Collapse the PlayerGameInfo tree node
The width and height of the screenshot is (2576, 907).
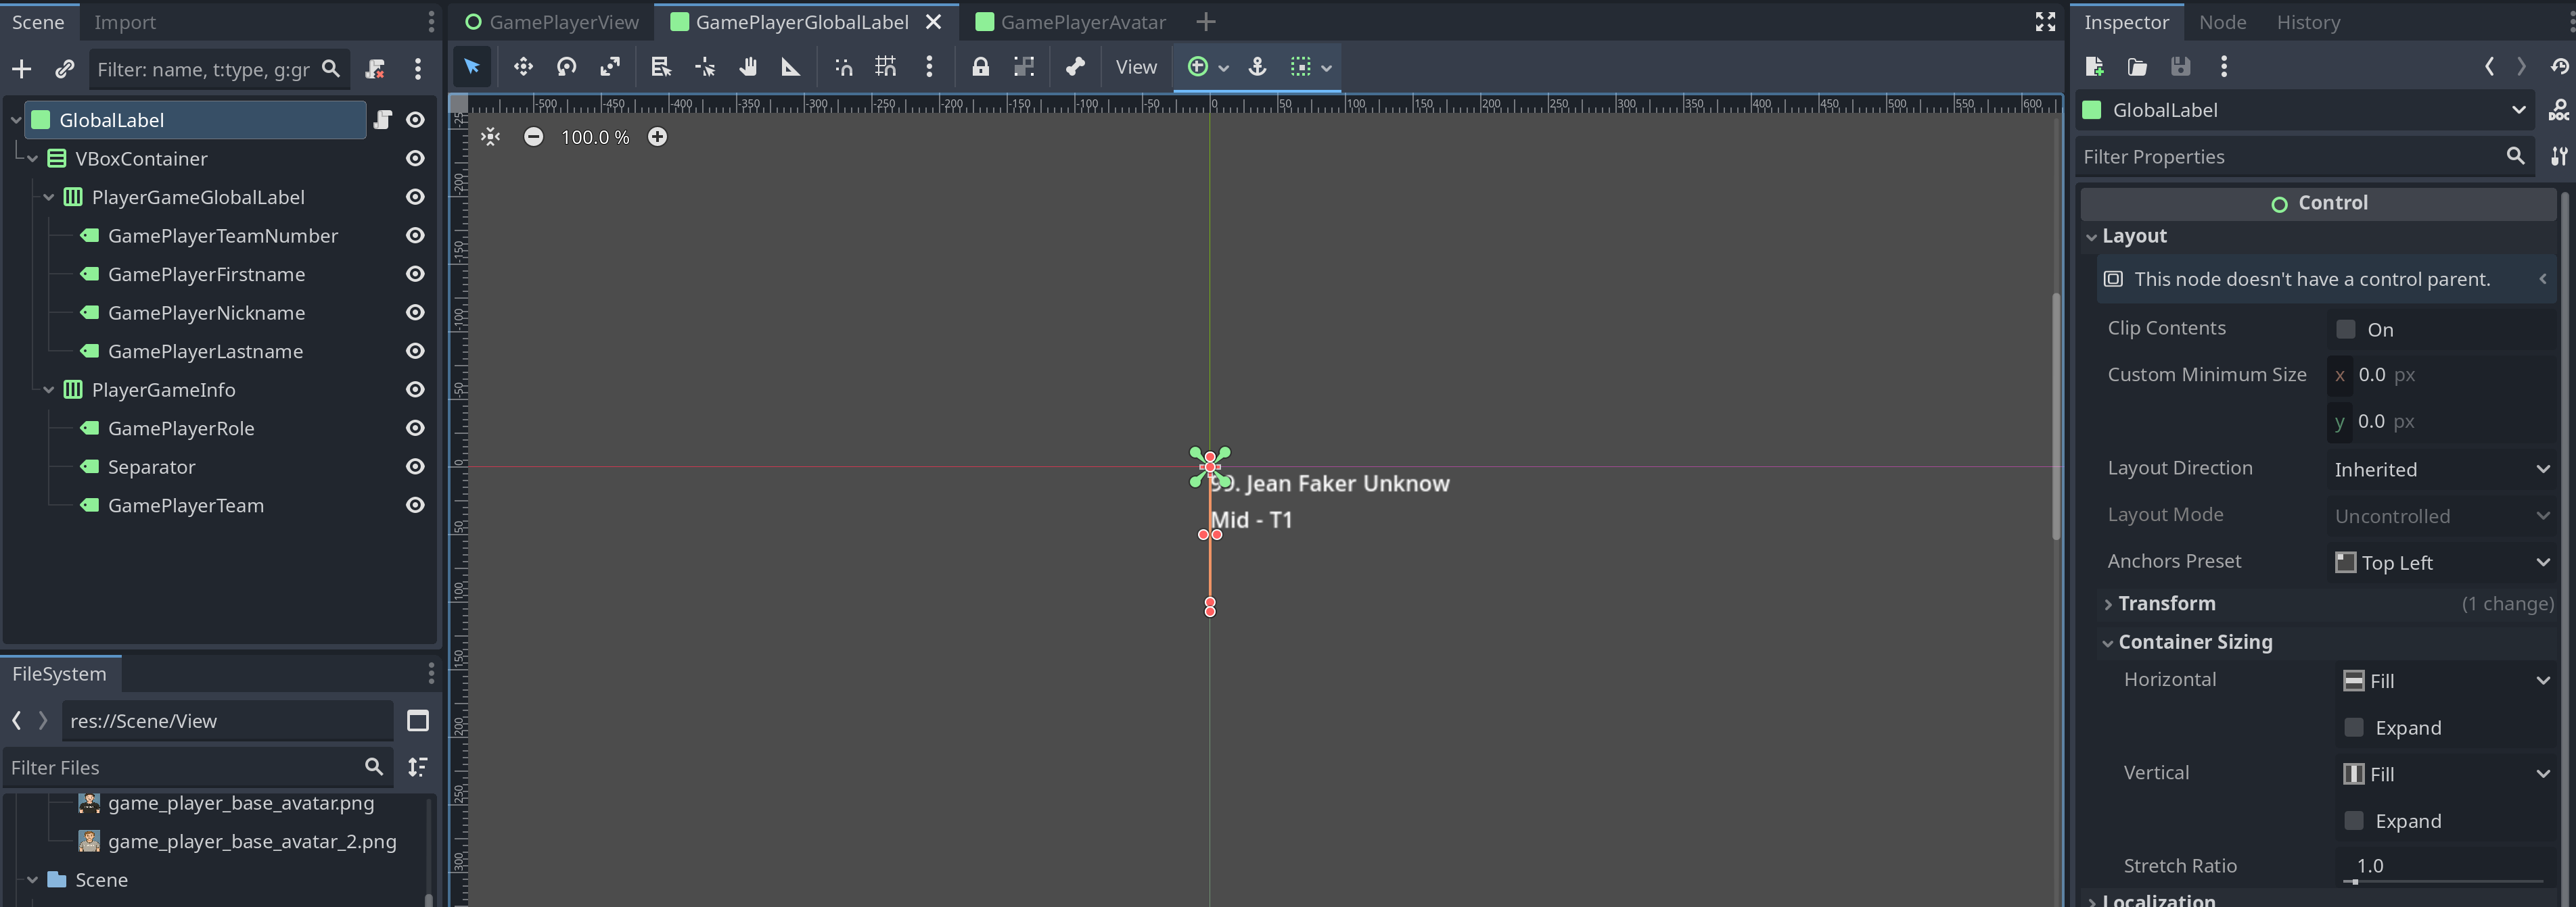pos(49,391)
